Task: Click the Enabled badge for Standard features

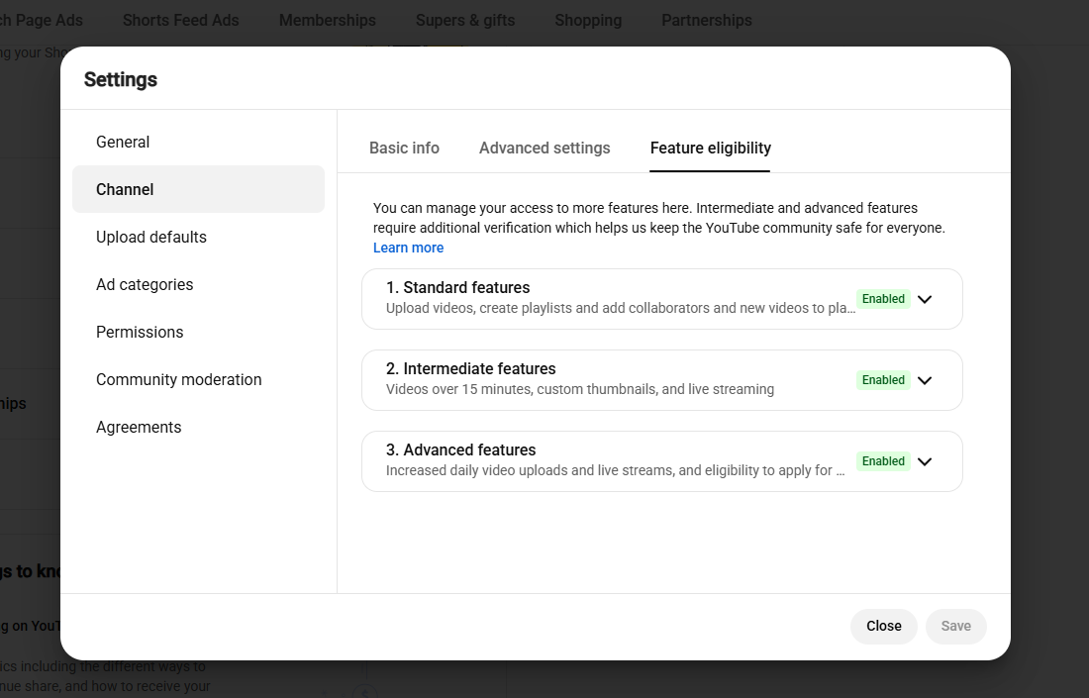Action: (883, 299)
